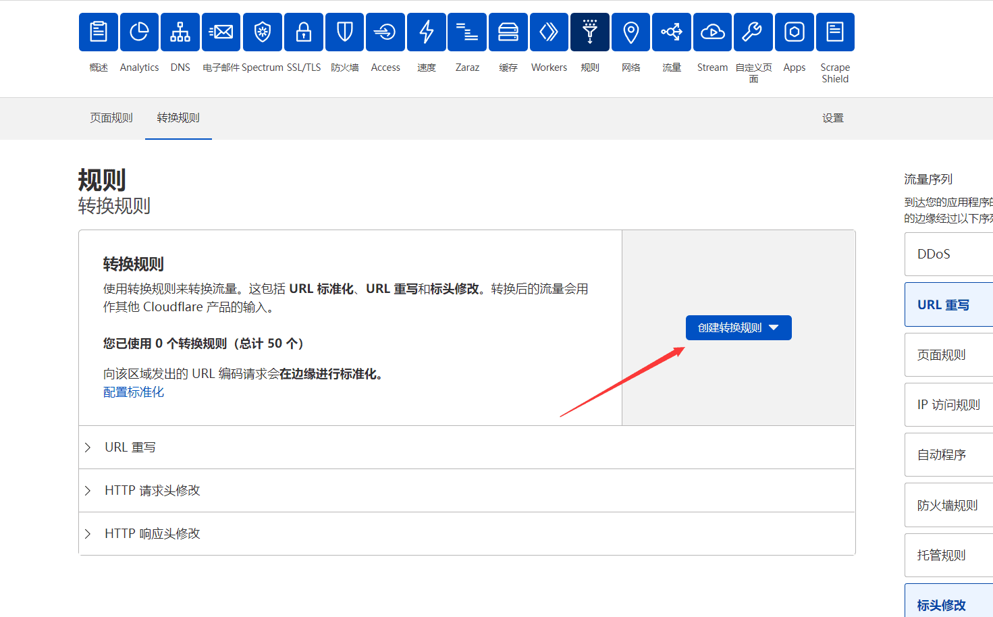993x617 pixels.
Task: Expand the URL 重写 section
Action: (130, 448)
